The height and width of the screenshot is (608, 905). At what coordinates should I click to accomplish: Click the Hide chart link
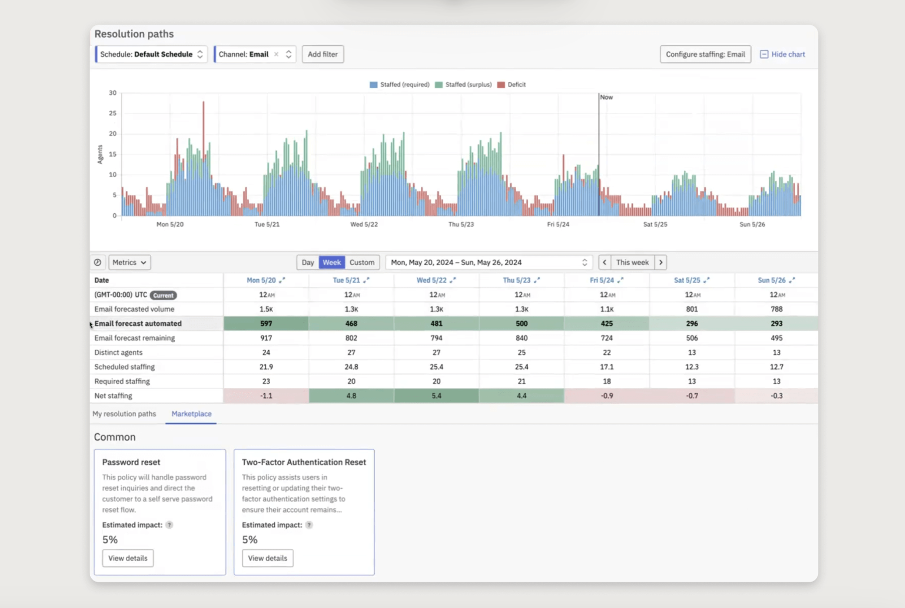[x=788, y=54]
